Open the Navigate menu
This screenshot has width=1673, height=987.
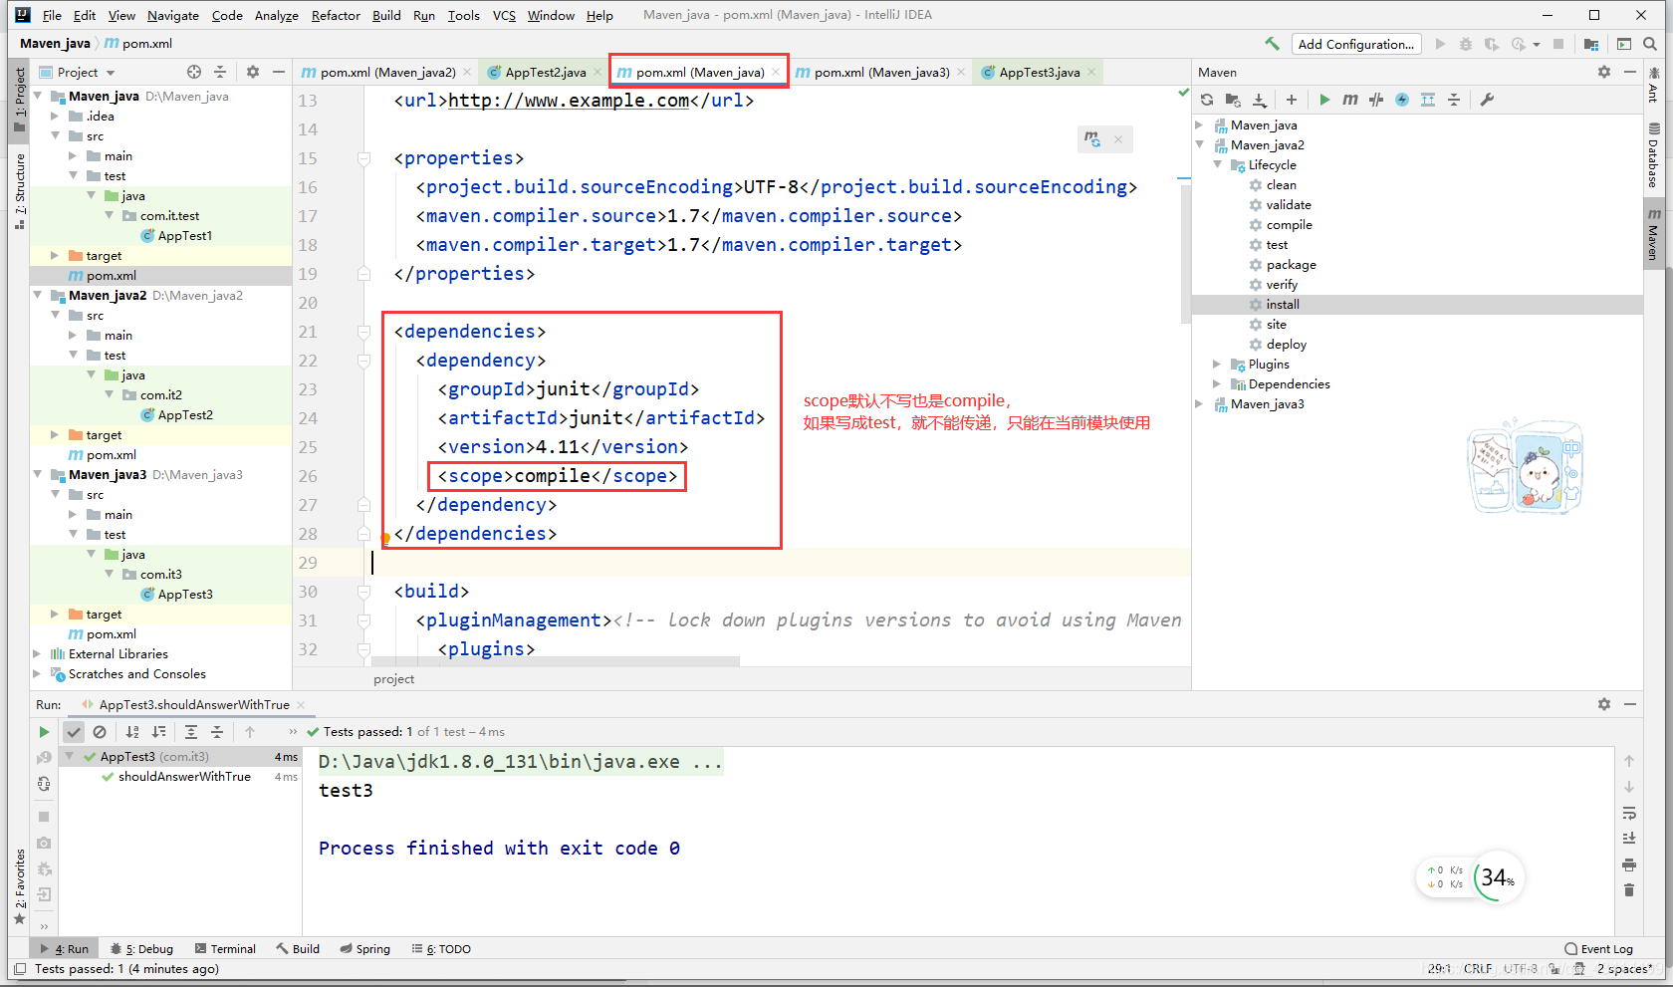173,15
